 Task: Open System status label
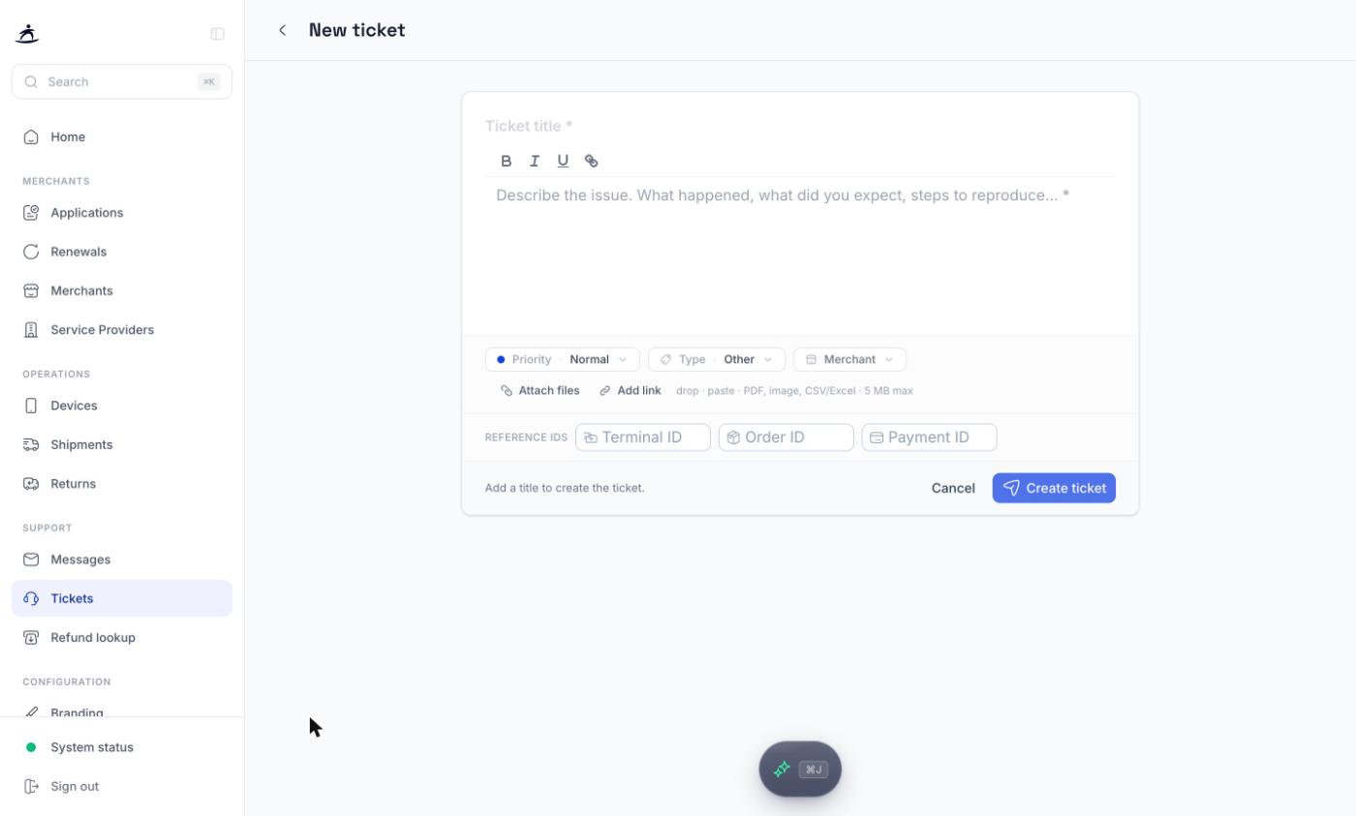tap(92, 747)
